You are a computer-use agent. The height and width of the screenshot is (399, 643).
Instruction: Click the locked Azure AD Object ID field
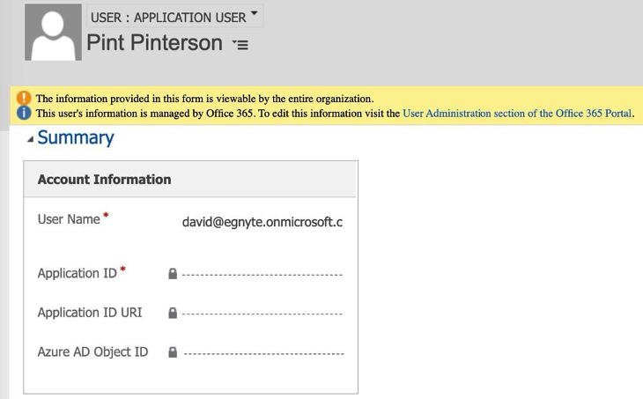click(263, 353)
